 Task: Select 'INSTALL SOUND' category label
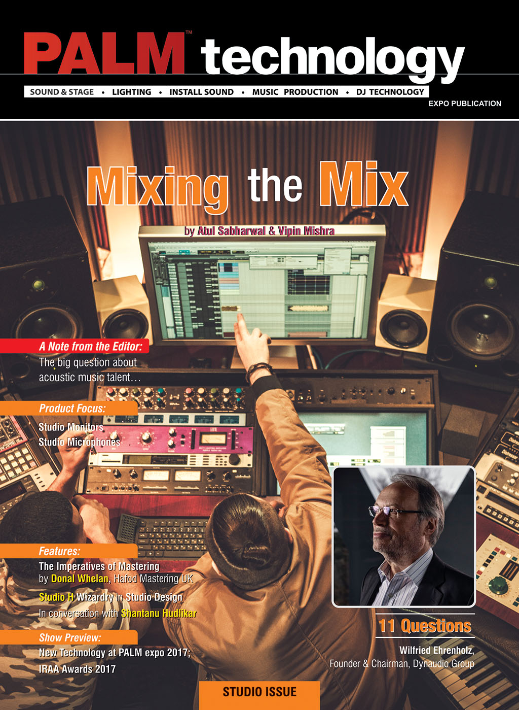point(201,92)
